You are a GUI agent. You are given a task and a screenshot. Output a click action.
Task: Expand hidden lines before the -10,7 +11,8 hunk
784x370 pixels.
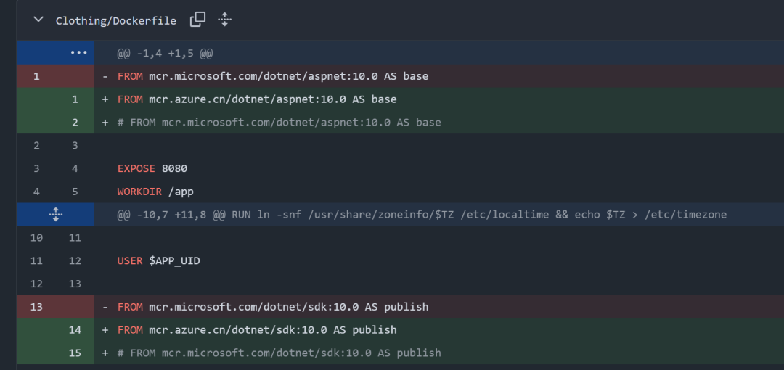pos(56,215)
